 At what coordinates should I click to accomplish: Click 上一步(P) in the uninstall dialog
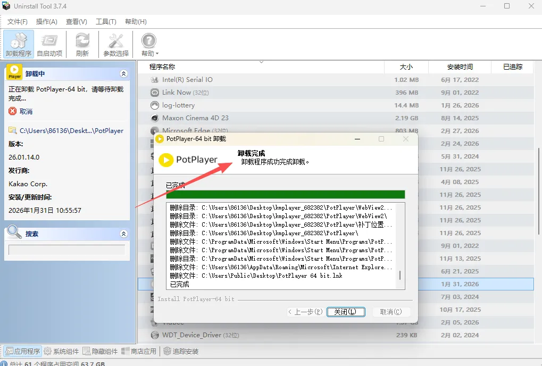click(305, 312)
